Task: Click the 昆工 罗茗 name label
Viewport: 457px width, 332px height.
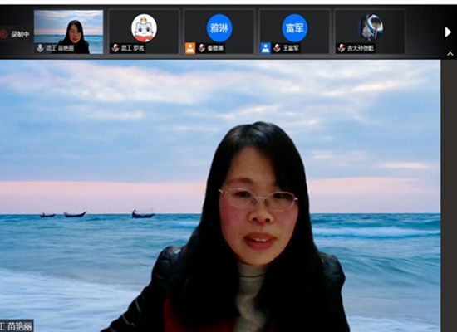Action: [133, 48]
